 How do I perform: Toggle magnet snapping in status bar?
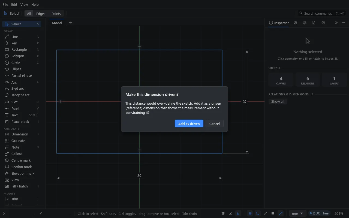[223, 214]
